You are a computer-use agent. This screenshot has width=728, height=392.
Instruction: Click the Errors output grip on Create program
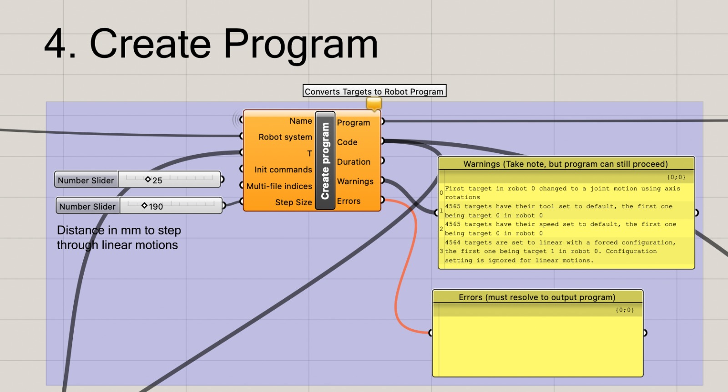tap(383, 200)
